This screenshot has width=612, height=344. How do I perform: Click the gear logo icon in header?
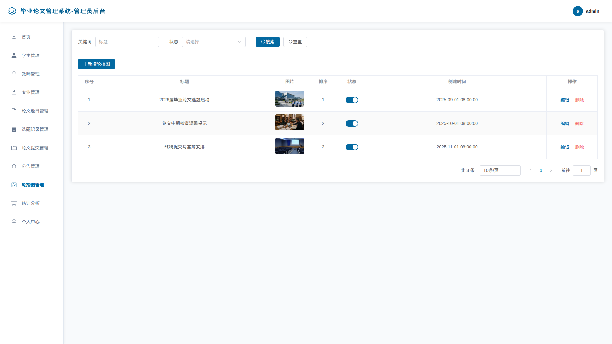pyautogui.click(x=12, y=11)
